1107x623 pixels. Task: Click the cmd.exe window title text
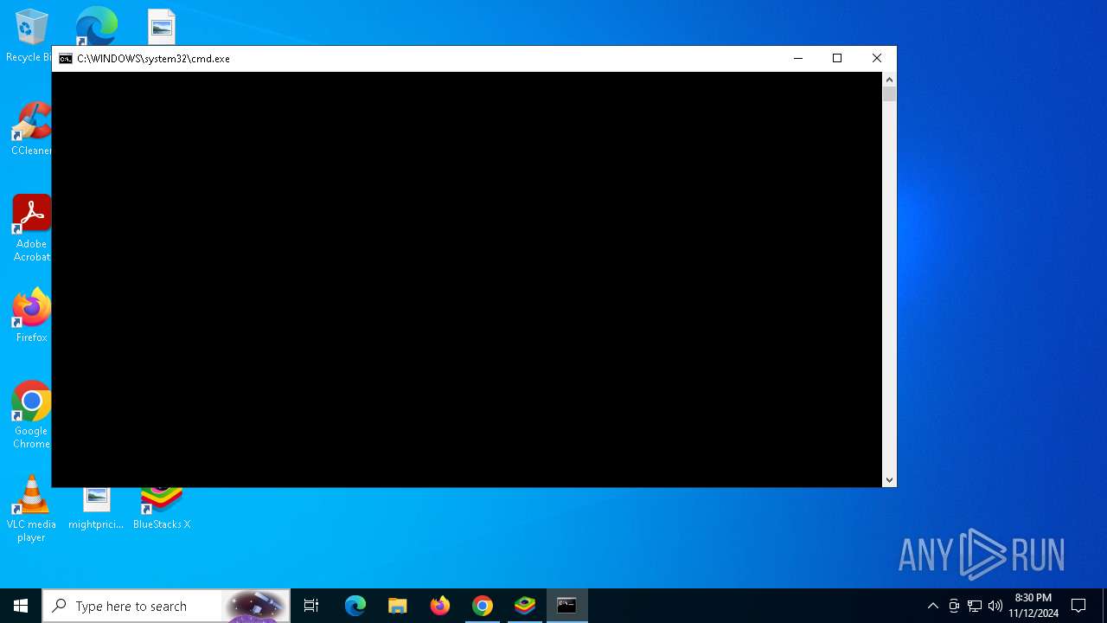153,59
